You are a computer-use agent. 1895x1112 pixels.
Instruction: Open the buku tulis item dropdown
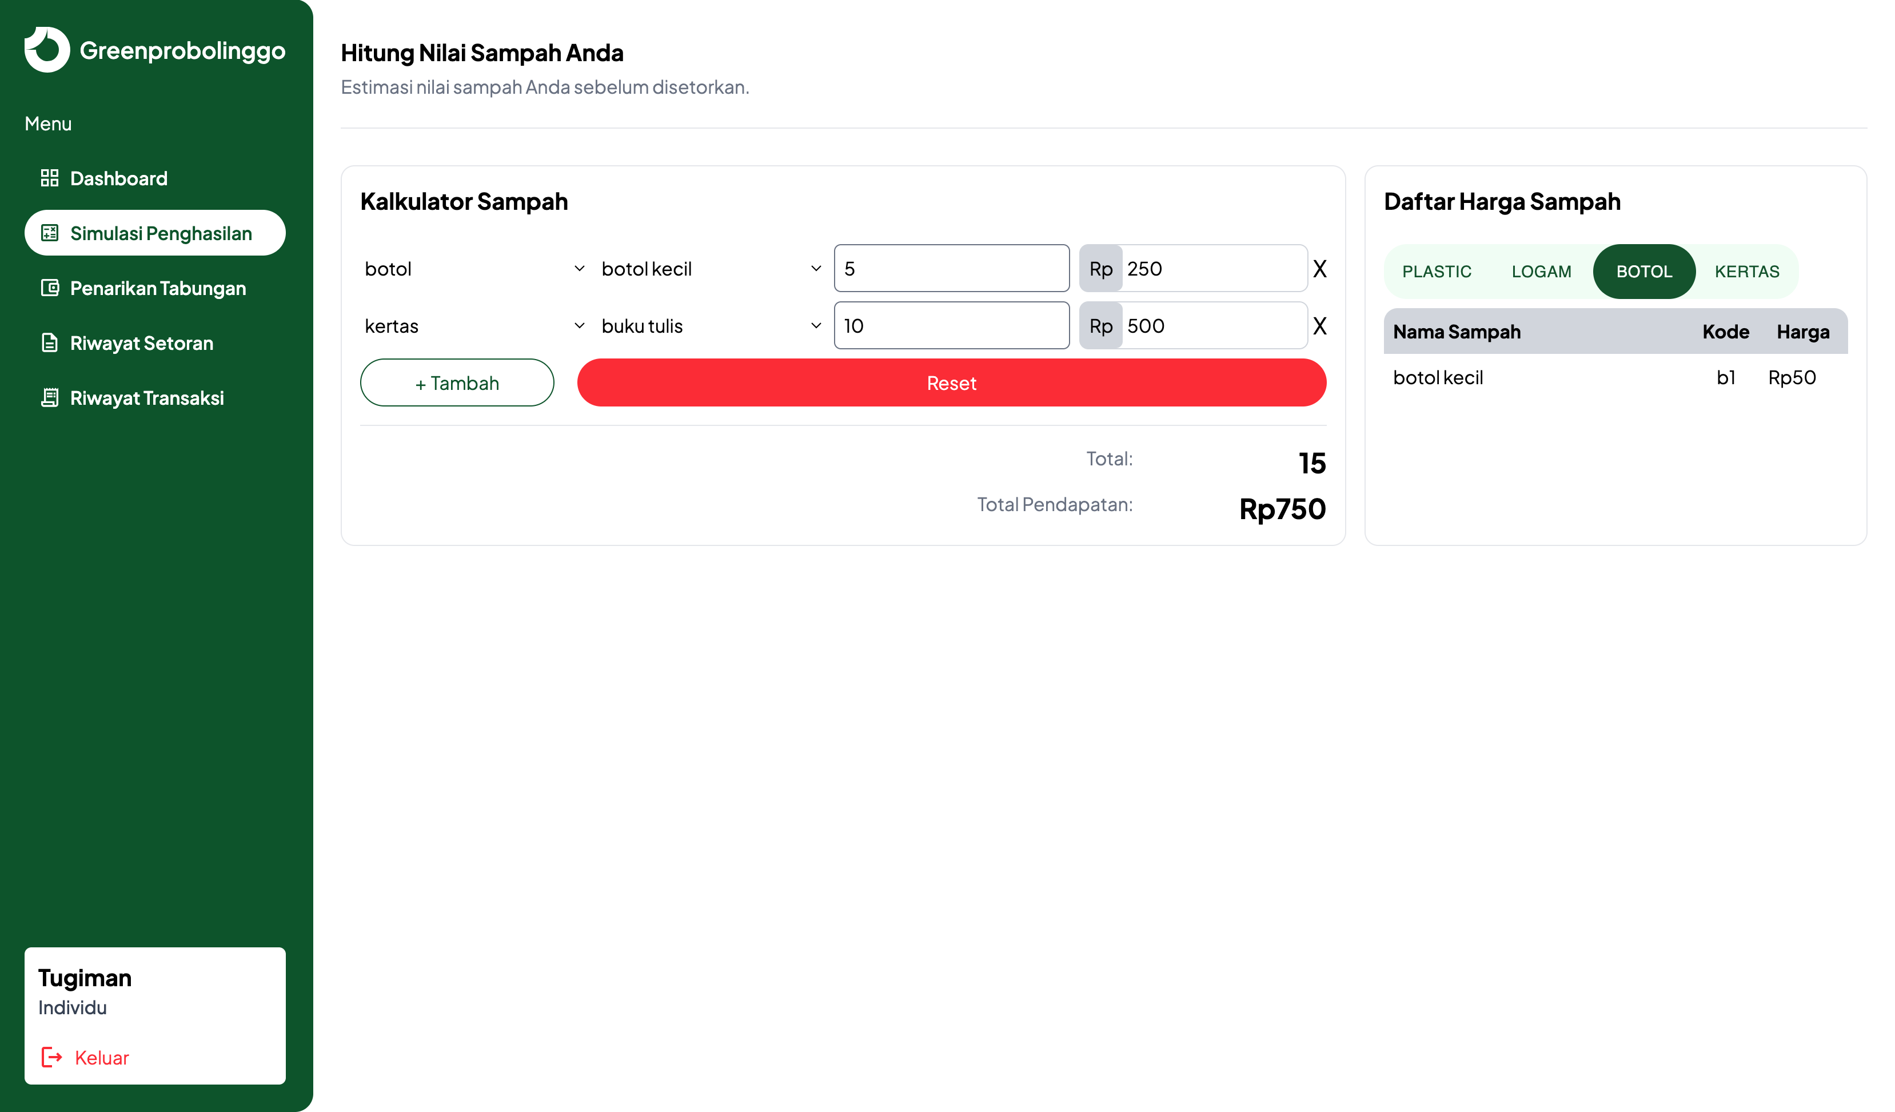point(711,326)
